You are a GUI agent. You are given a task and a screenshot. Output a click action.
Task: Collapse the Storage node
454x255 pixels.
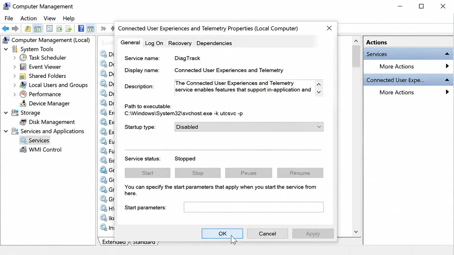[x=6, y=113]
